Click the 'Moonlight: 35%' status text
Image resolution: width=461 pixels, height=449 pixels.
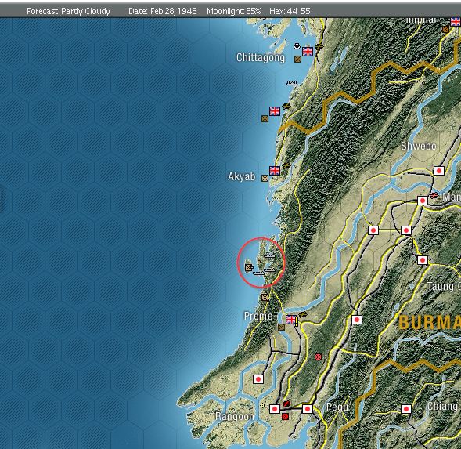click(233, 11)
